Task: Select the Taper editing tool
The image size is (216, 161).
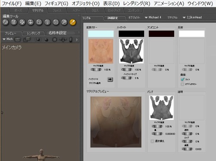Action: (48, 22)
